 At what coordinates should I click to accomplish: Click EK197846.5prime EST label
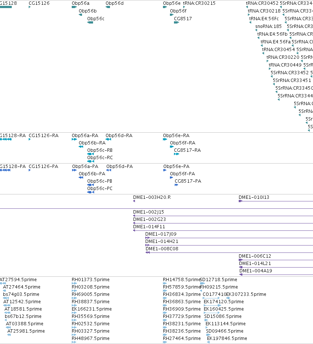(x=227, y=338)
